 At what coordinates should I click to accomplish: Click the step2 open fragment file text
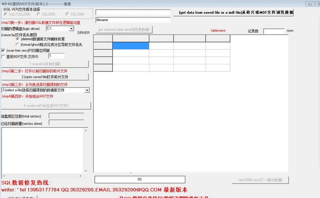point(35,71)
